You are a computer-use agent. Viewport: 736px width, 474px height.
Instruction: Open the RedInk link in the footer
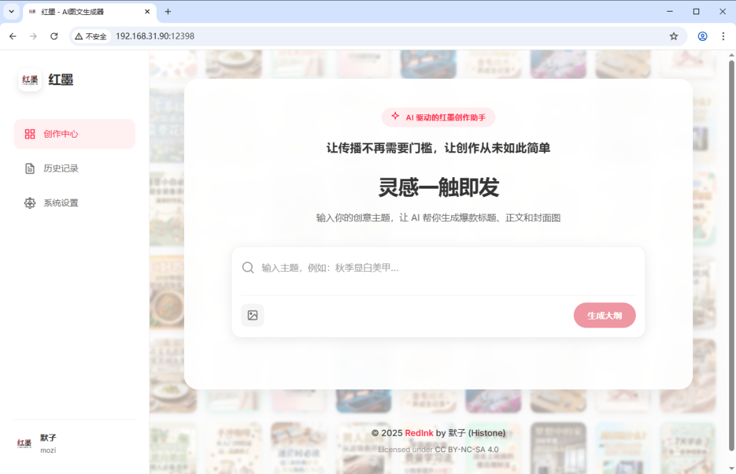(418, 432)
